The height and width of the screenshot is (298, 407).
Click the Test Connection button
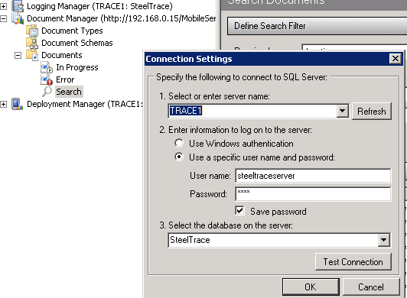(353, 262)
